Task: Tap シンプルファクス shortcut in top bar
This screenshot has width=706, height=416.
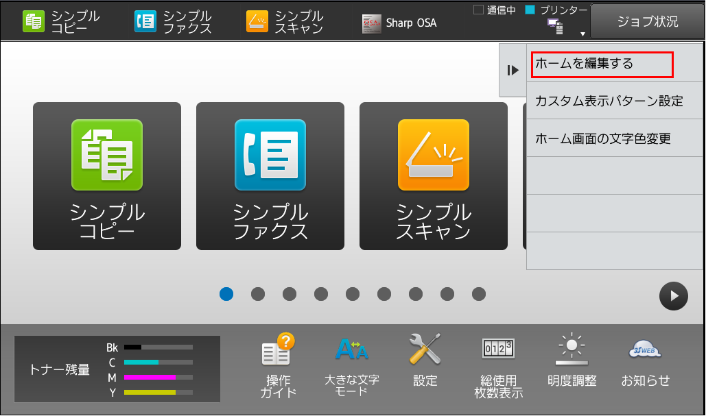Action: (x=173, y=21)
